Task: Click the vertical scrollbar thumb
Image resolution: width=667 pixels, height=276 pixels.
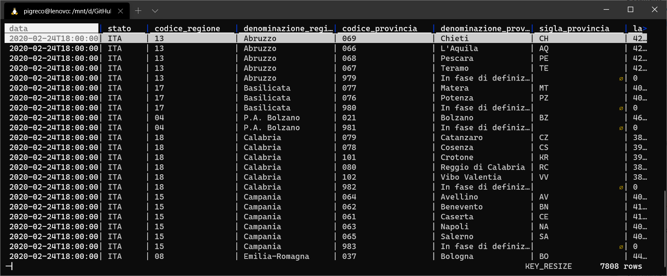Action: click(x=665, y=228)
